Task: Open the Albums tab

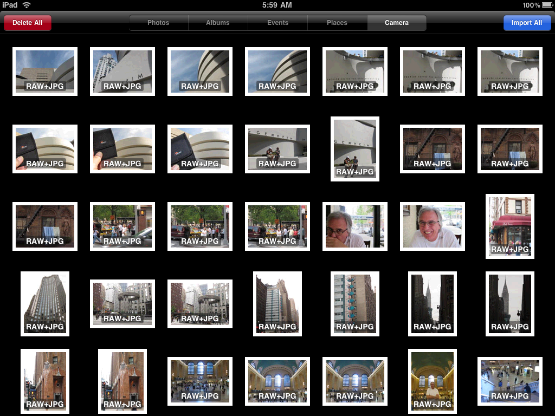Action: coord(218,23)
